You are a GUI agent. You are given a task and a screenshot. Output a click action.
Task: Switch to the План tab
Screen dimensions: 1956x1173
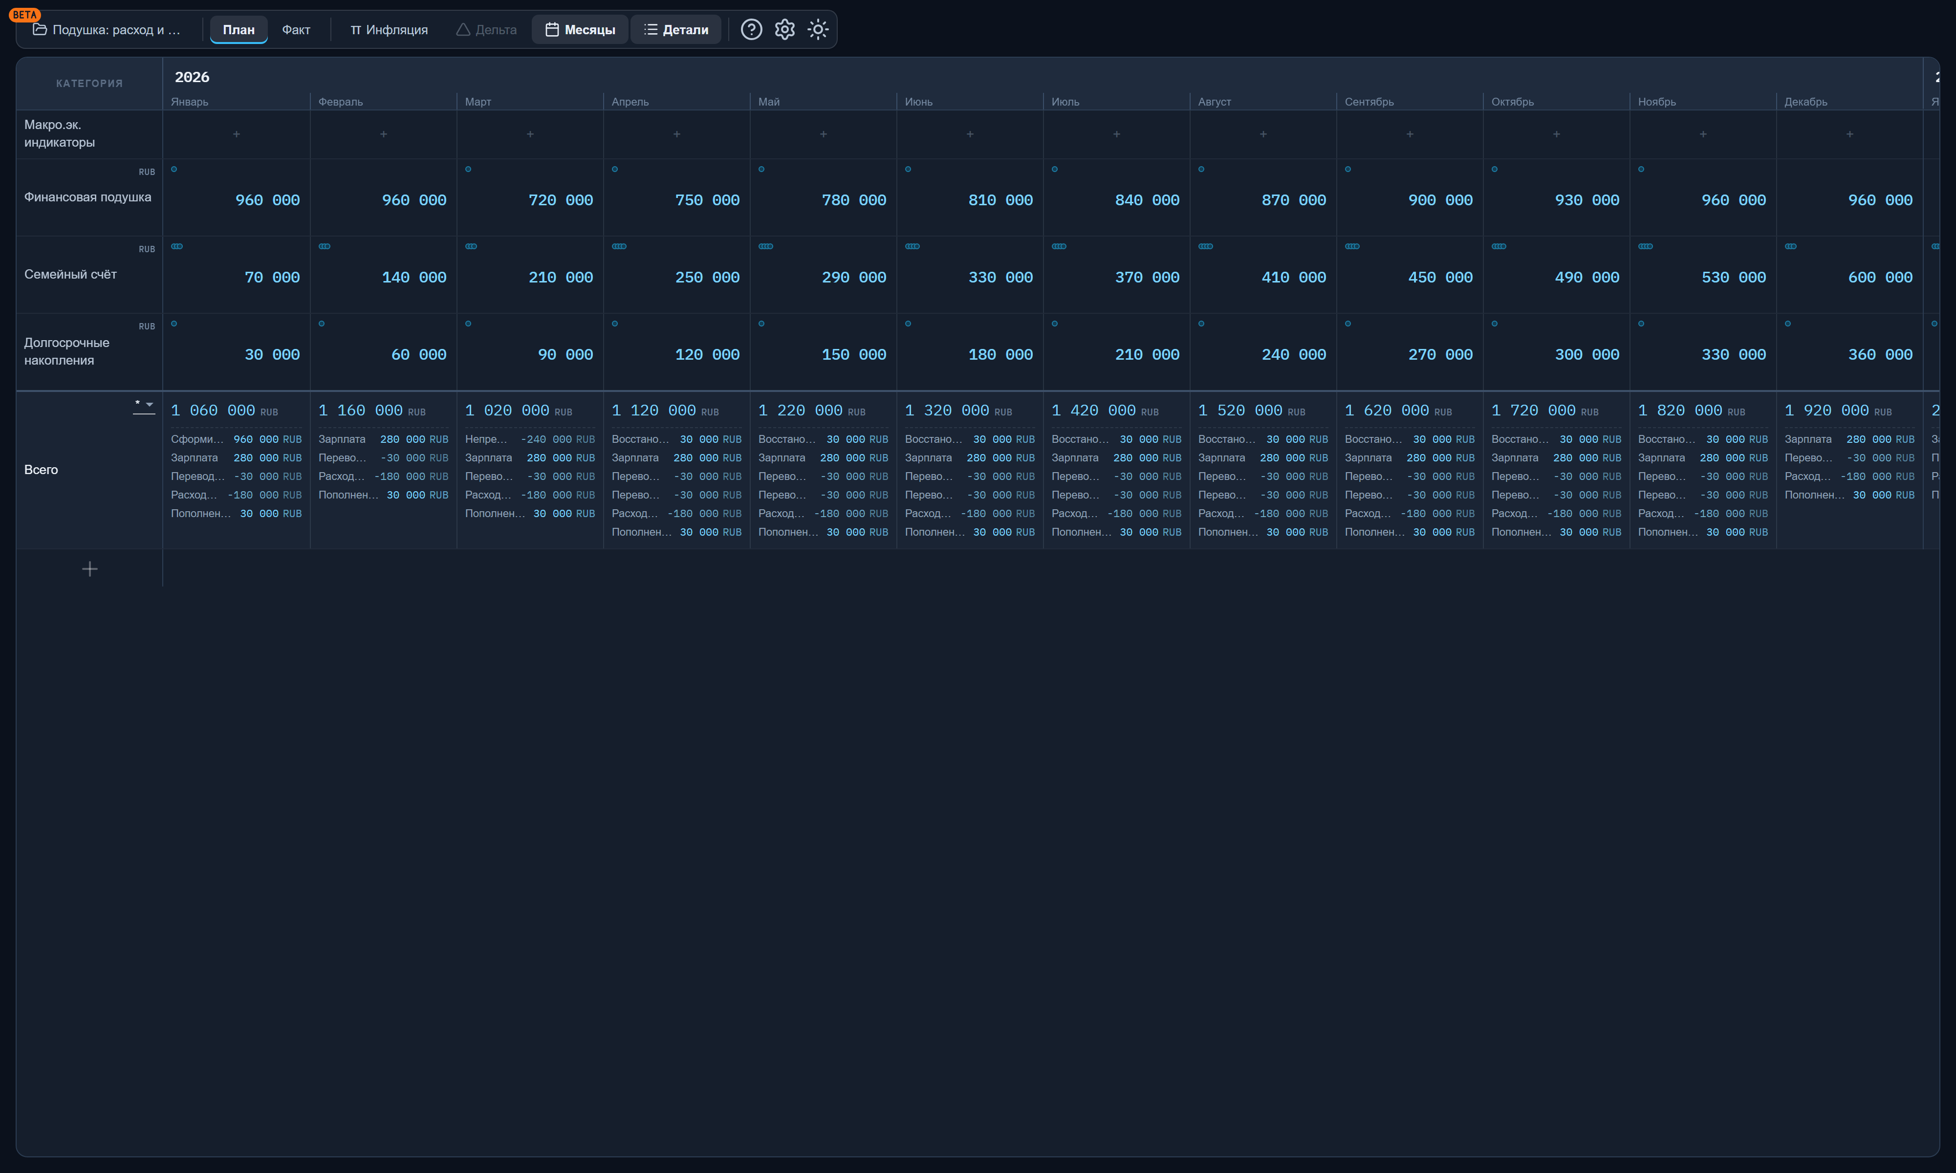click(239, 30)
